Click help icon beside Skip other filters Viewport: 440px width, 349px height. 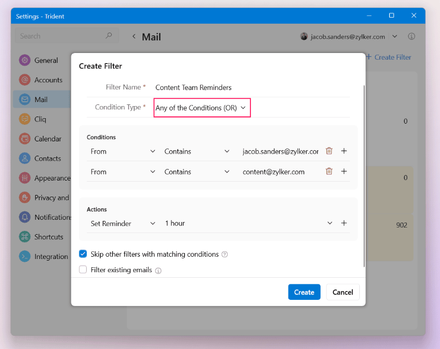224,255
